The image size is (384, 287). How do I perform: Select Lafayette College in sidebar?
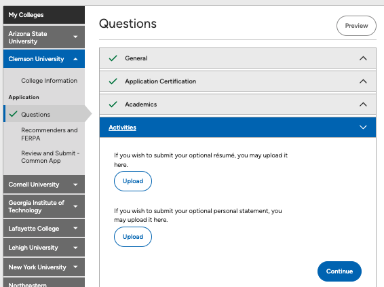click(x=44, y=229)
